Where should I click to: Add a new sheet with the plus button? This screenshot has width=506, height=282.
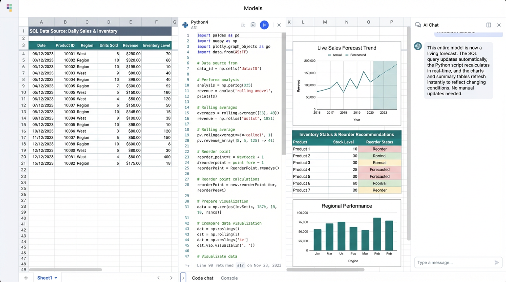tap(26, 278)
